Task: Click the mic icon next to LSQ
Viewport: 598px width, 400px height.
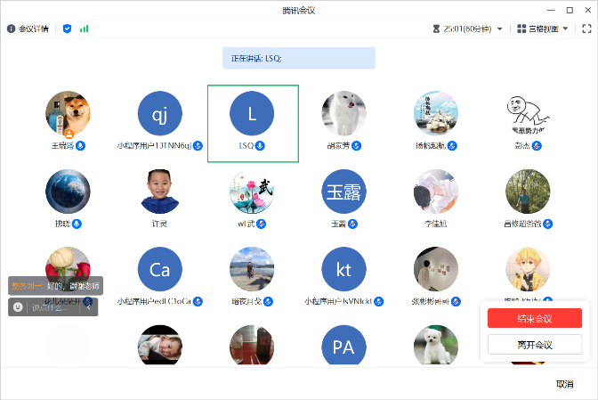Action: 261,145
